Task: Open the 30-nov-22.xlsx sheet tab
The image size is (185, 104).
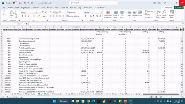Action: point(57,94)
